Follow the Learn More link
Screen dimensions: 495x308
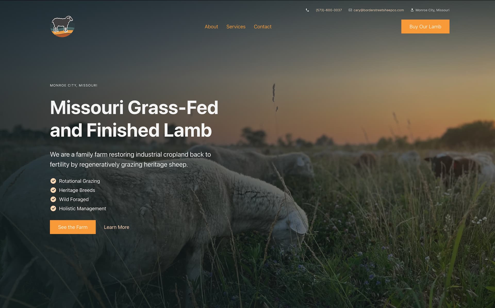tap(117, 227)
